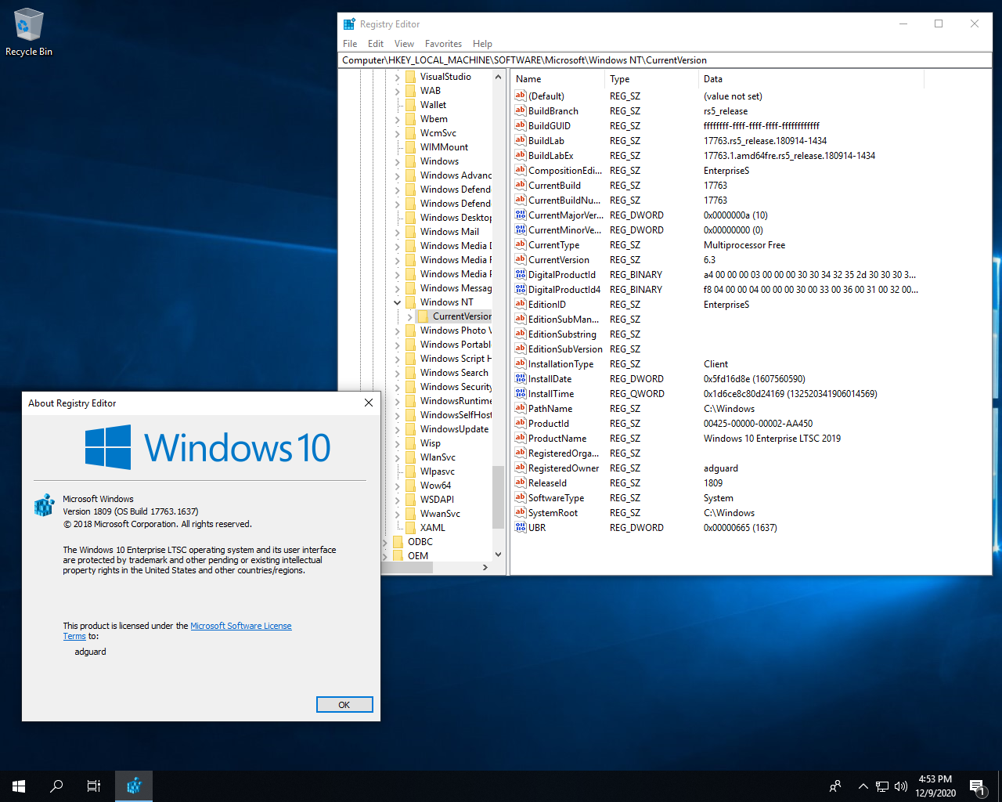Select the InstallTime QWORD value icon
Viewport: 1002px width, 802px height.
521,393
